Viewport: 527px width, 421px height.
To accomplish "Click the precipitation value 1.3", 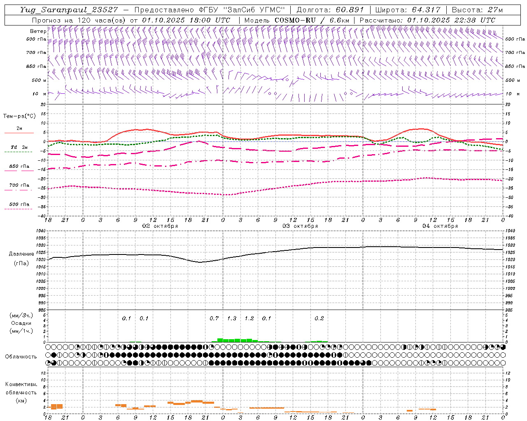I will (232, 319).
